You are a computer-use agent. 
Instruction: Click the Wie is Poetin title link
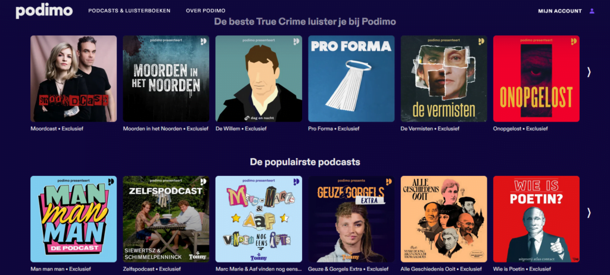[522, 269]
